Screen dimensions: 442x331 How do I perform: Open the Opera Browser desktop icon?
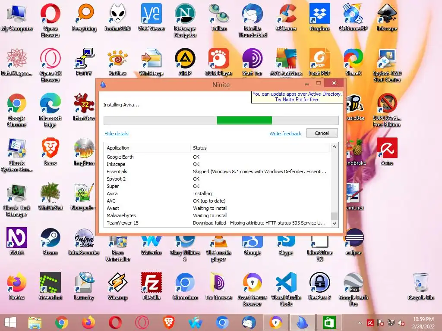[50, 20]
